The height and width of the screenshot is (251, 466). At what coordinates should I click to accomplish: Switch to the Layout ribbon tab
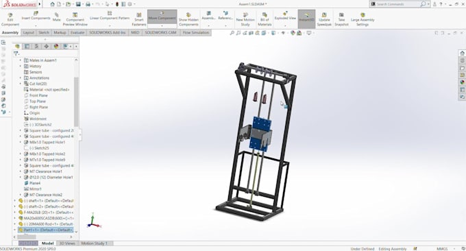pos(29,33)
